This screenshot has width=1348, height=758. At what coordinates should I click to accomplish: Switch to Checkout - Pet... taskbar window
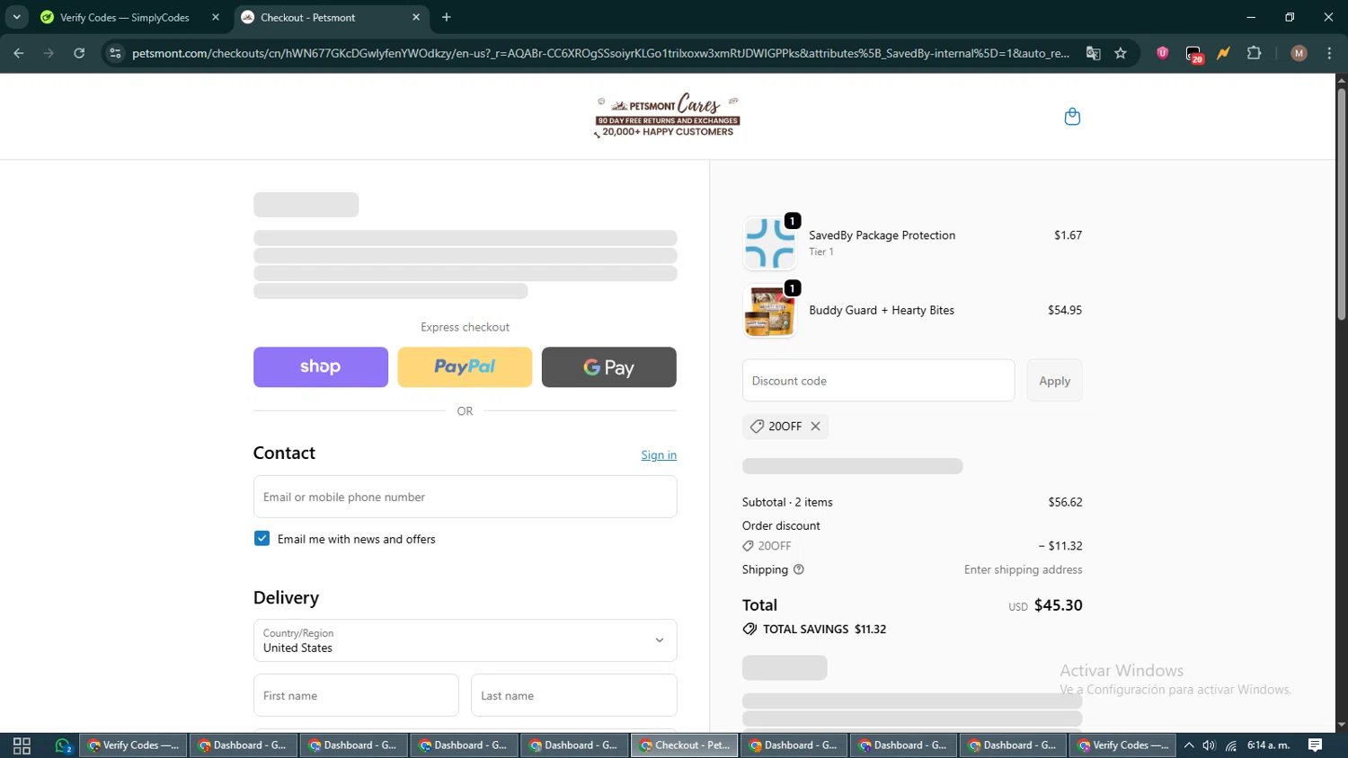[685, 745]
